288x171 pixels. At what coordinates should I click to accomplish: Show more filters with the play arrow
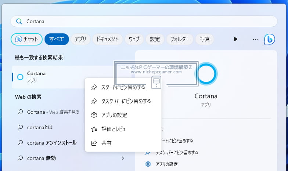[x=235, y=39]
